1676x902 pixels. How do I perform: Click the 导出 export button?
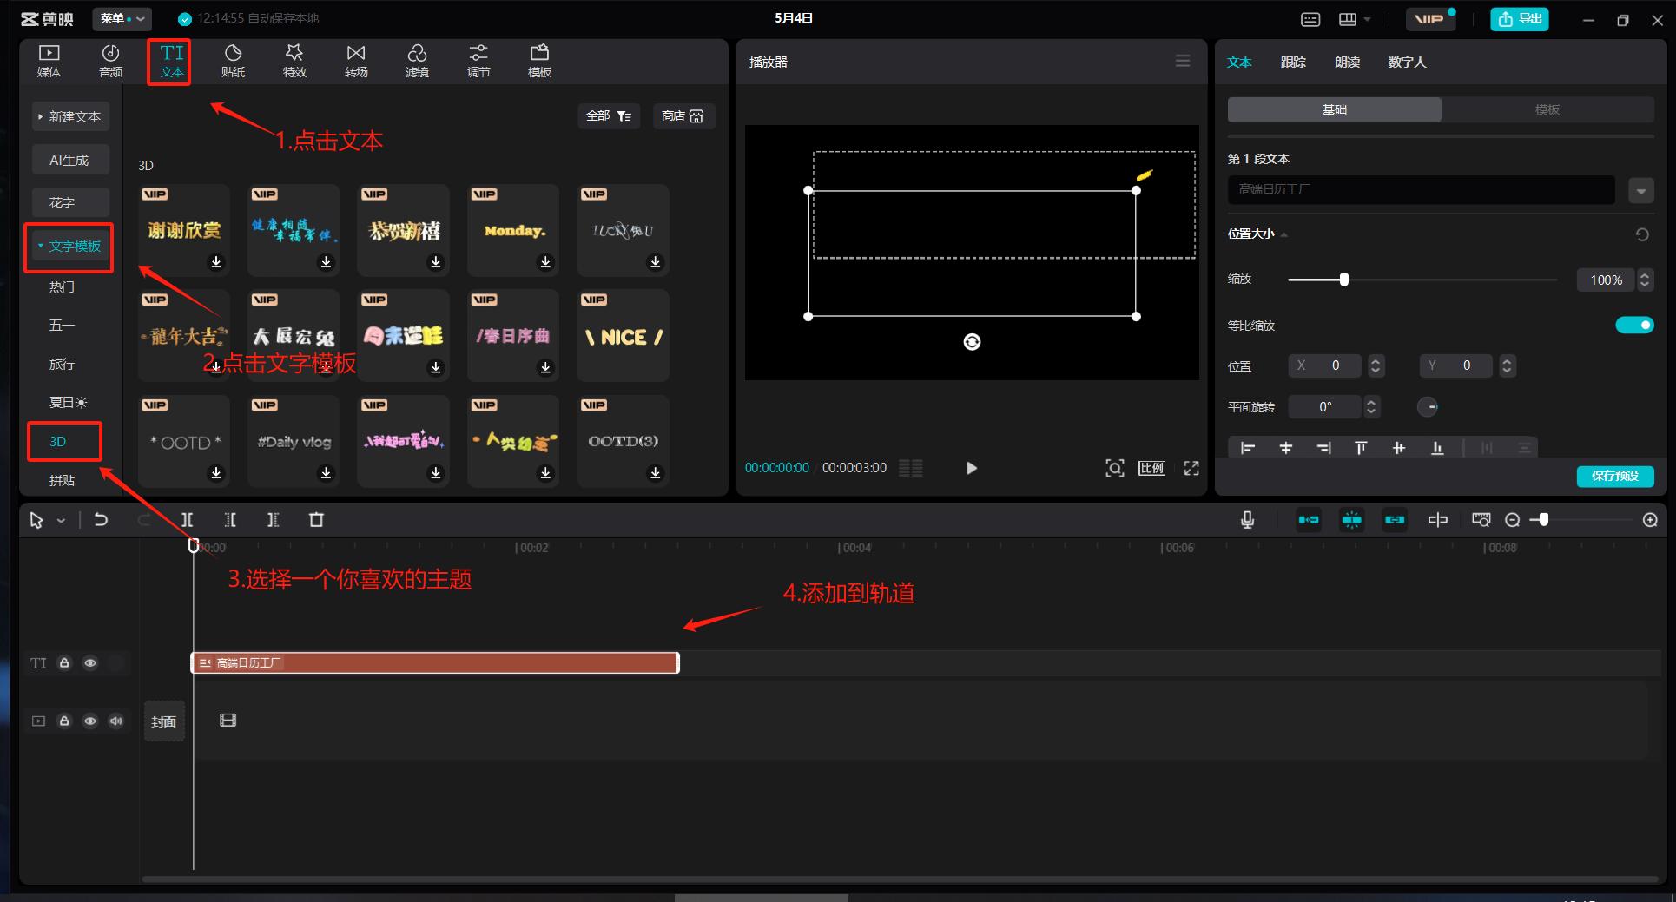click(1520, 19)
